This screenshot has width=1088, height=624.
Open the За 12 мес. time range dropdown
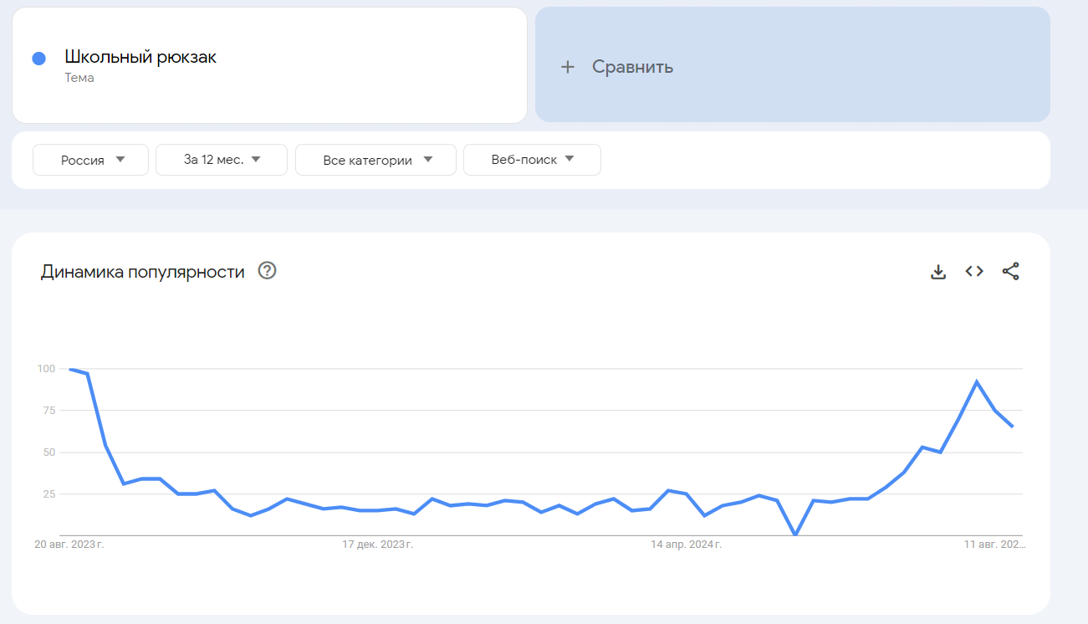click(222, 160)
